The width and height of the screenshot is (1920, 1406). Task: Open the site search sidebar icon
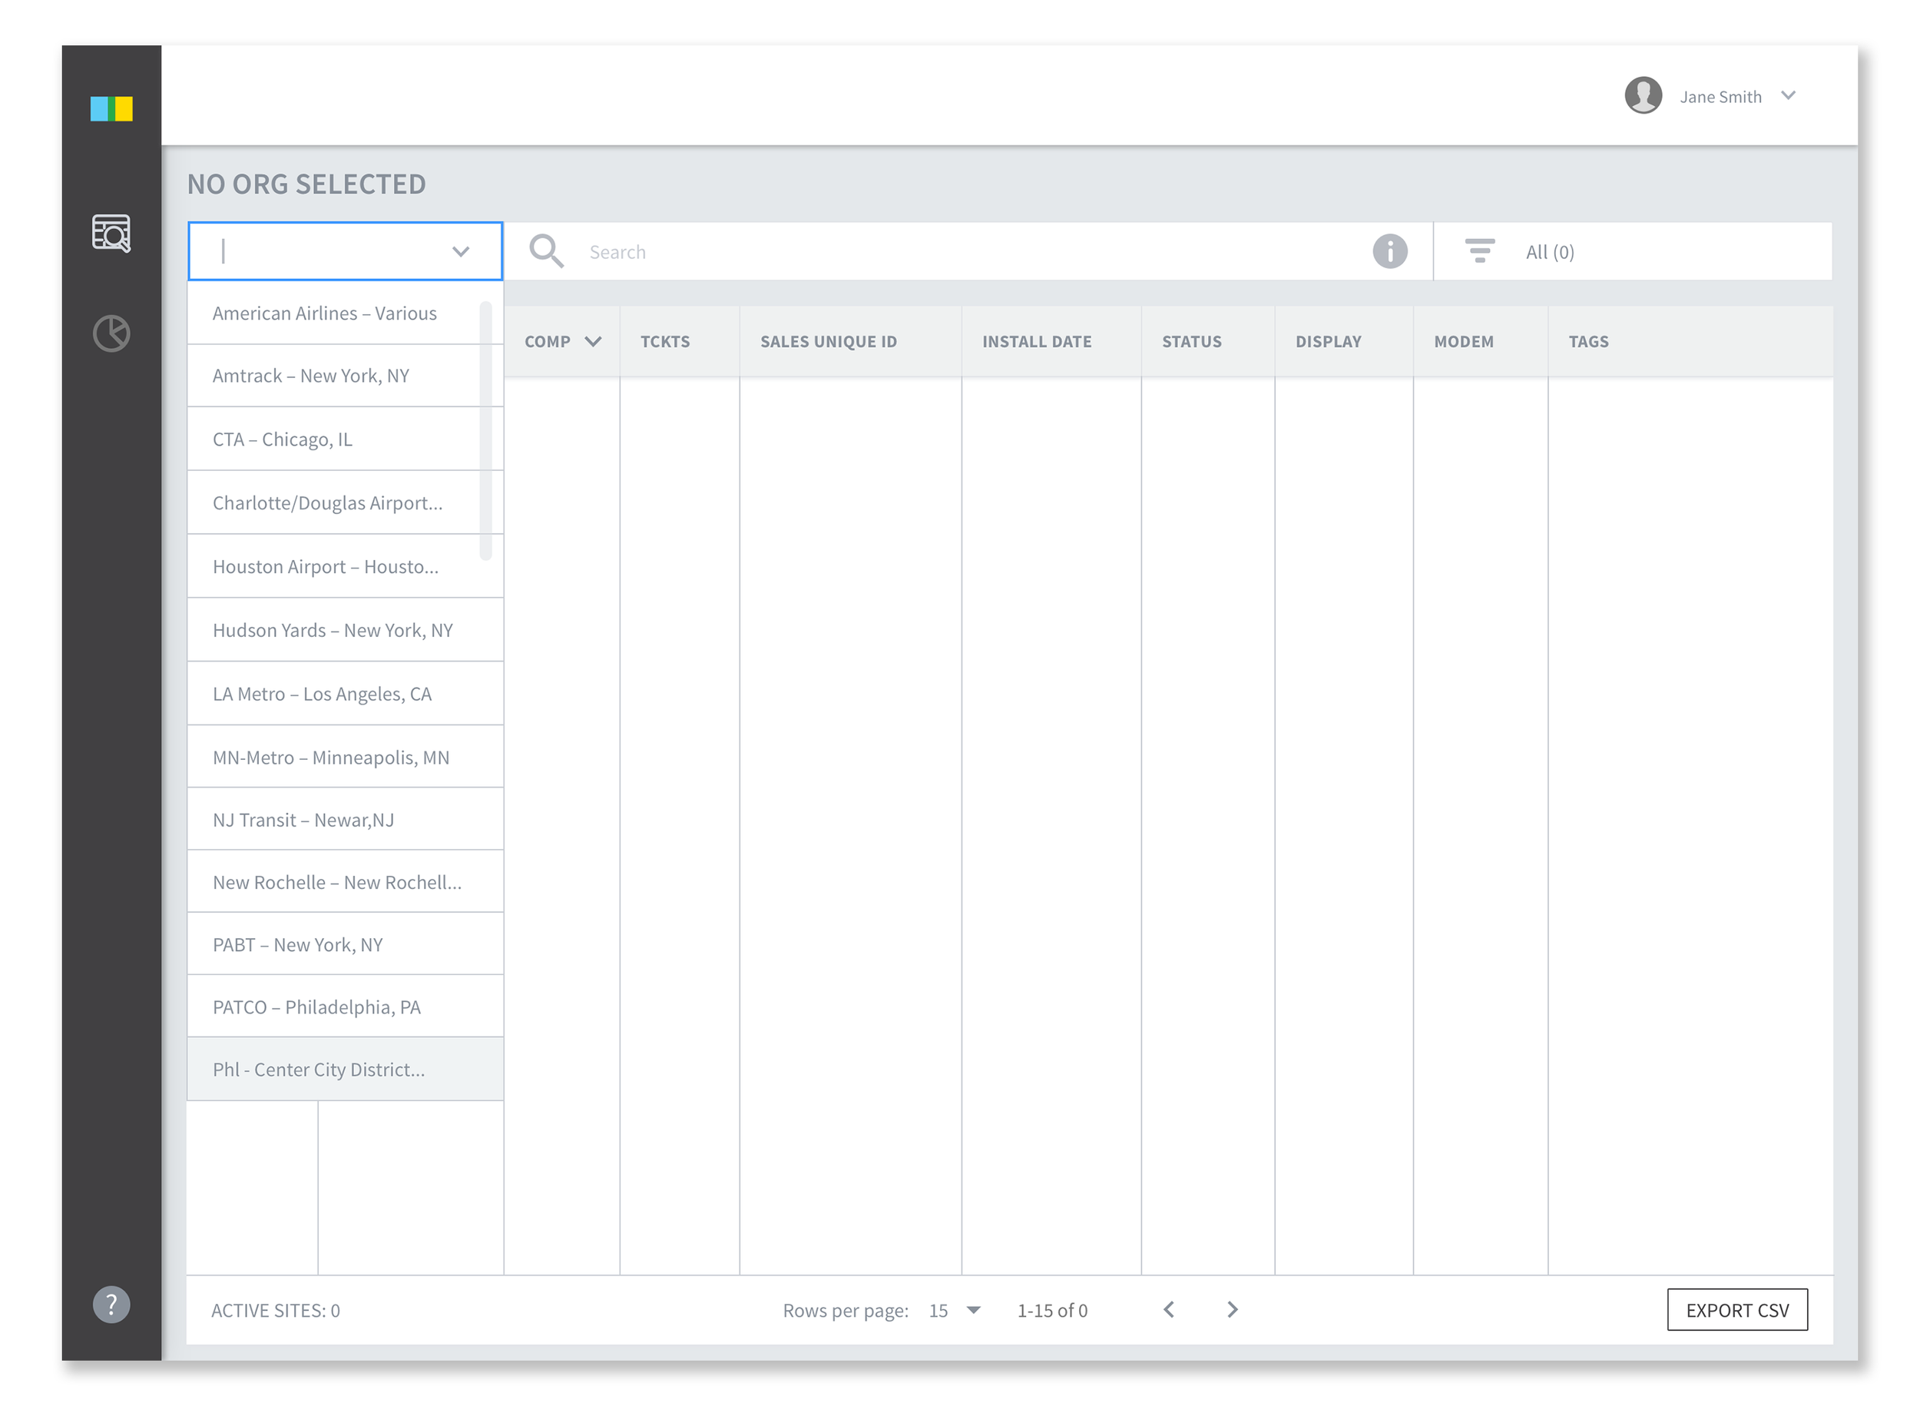111,232
